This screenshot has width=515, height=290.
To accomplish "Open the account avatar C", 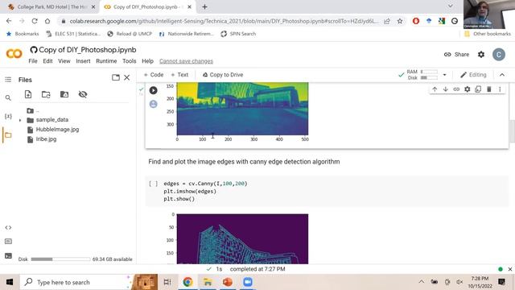I will (x=499, y=55).
